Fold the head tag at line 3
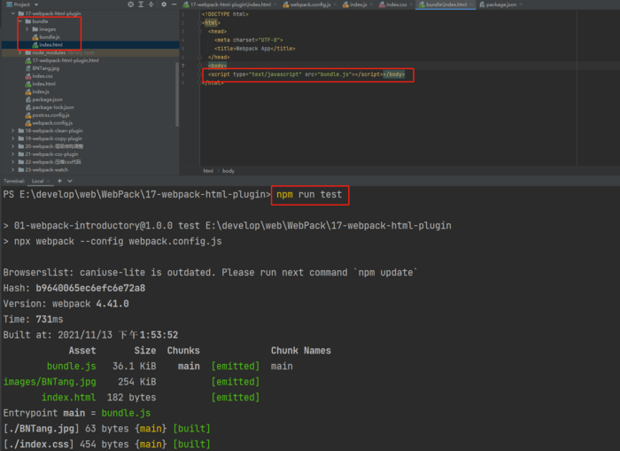The image size is (620, 451). point(199,31)
